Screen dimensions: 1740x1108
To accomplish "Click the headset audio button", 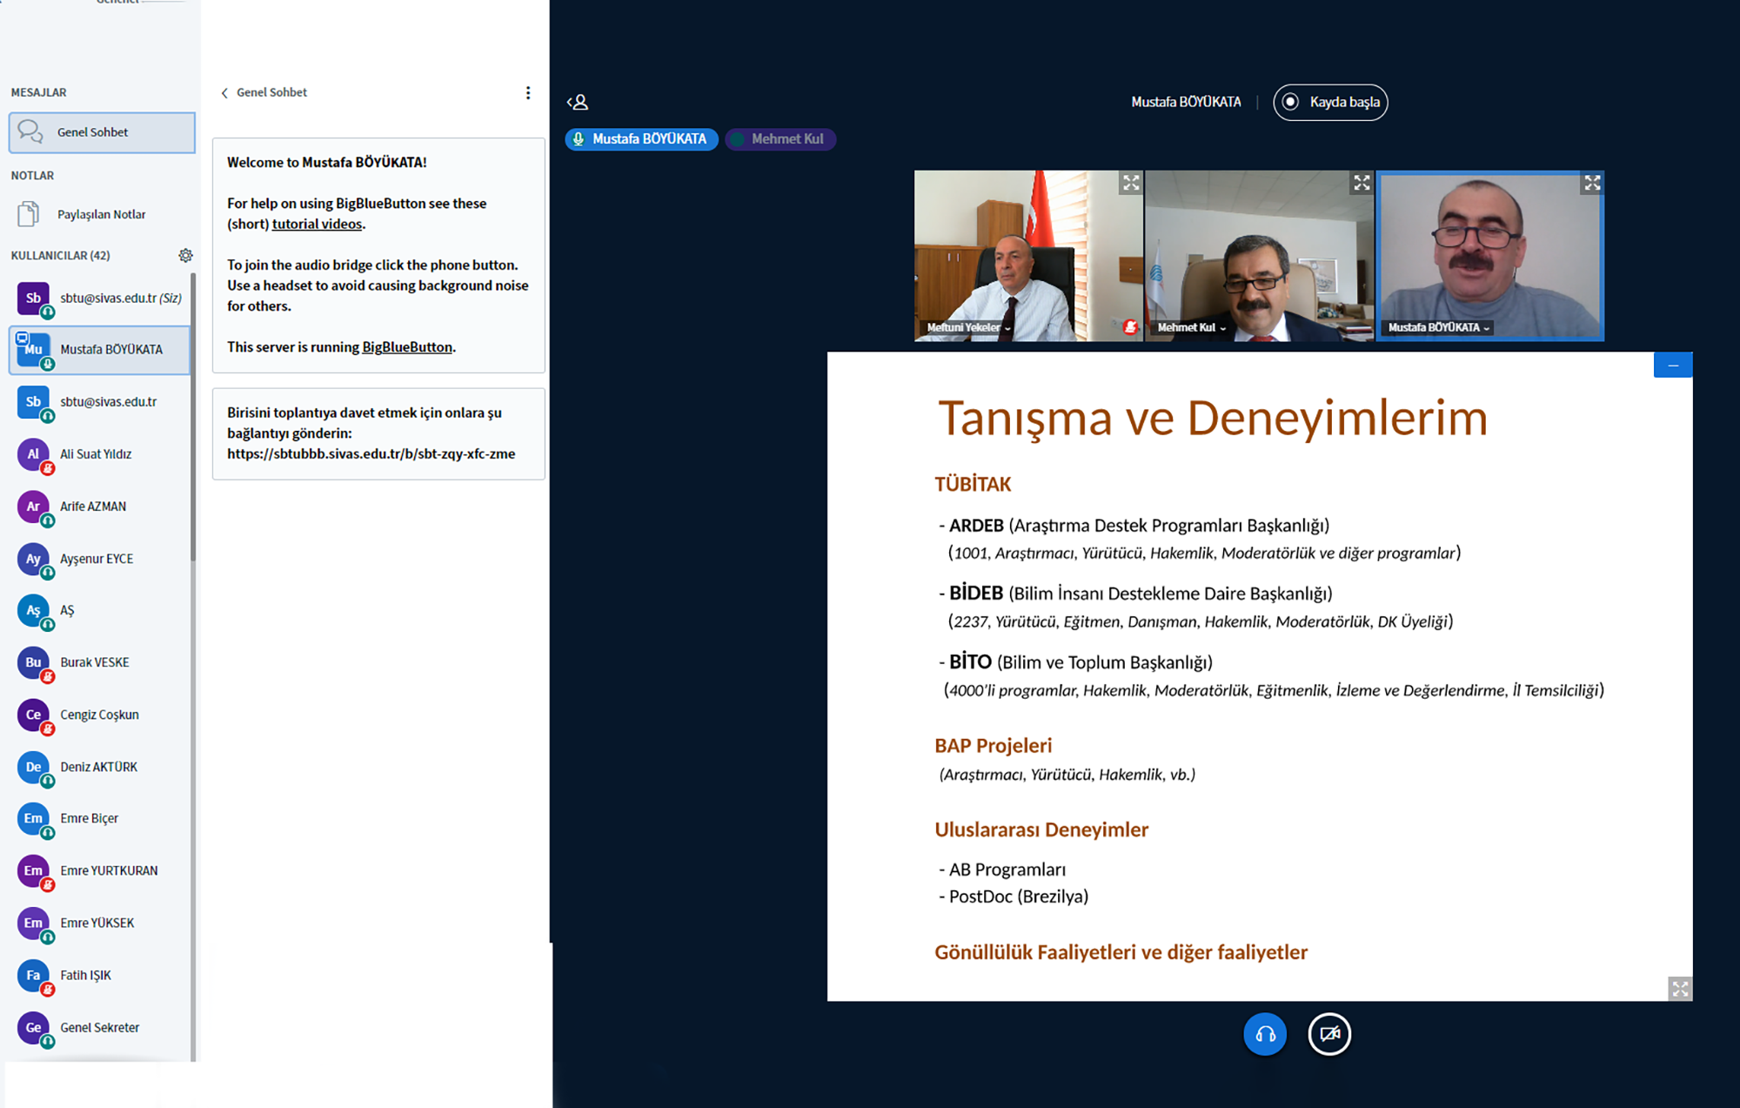I will click(1265, 1034).
